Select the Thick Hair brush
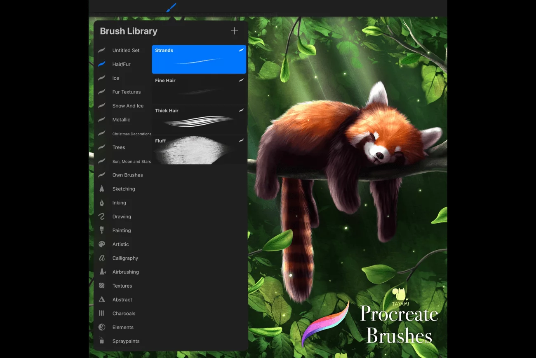The image size is (536, 358). coord(199,119)
